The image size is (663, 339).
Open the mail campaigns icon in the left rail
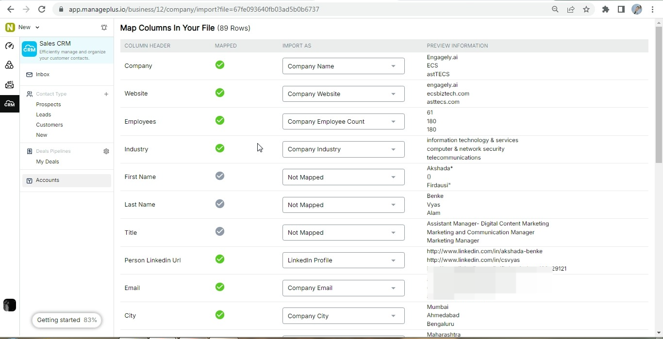pyautogui.click(x=9, y=85)
